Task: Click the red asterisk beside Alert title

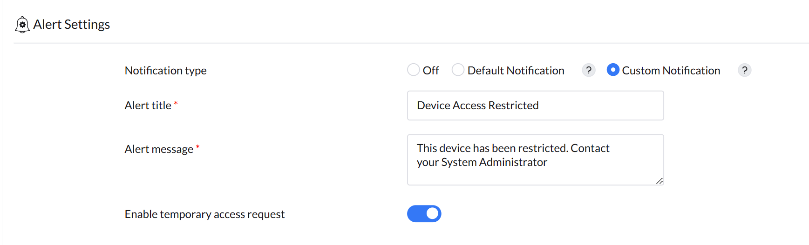Action: pyautogui.click(x=176, y=103)
